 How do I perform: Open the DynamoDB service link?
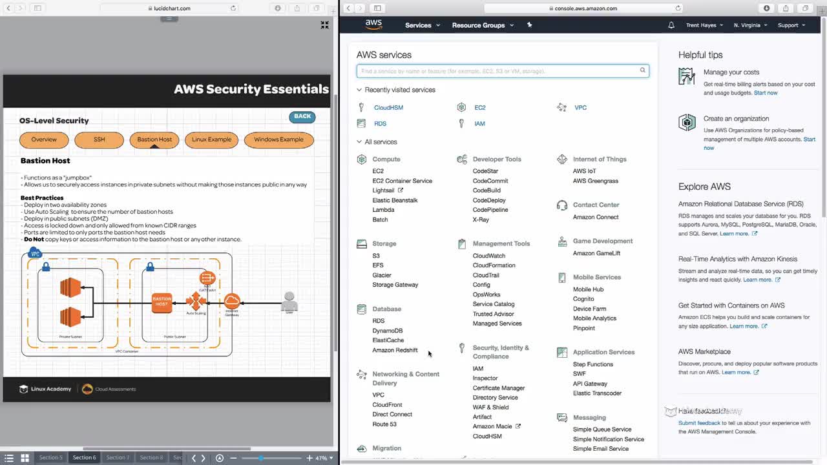pyautogui.click(x=388, y=331)
